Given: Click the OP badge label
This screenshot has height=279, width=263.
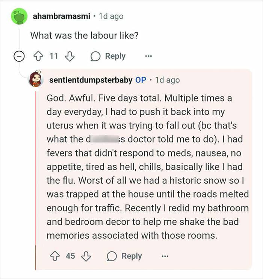Looking at the screenshot, I should 141,80.
